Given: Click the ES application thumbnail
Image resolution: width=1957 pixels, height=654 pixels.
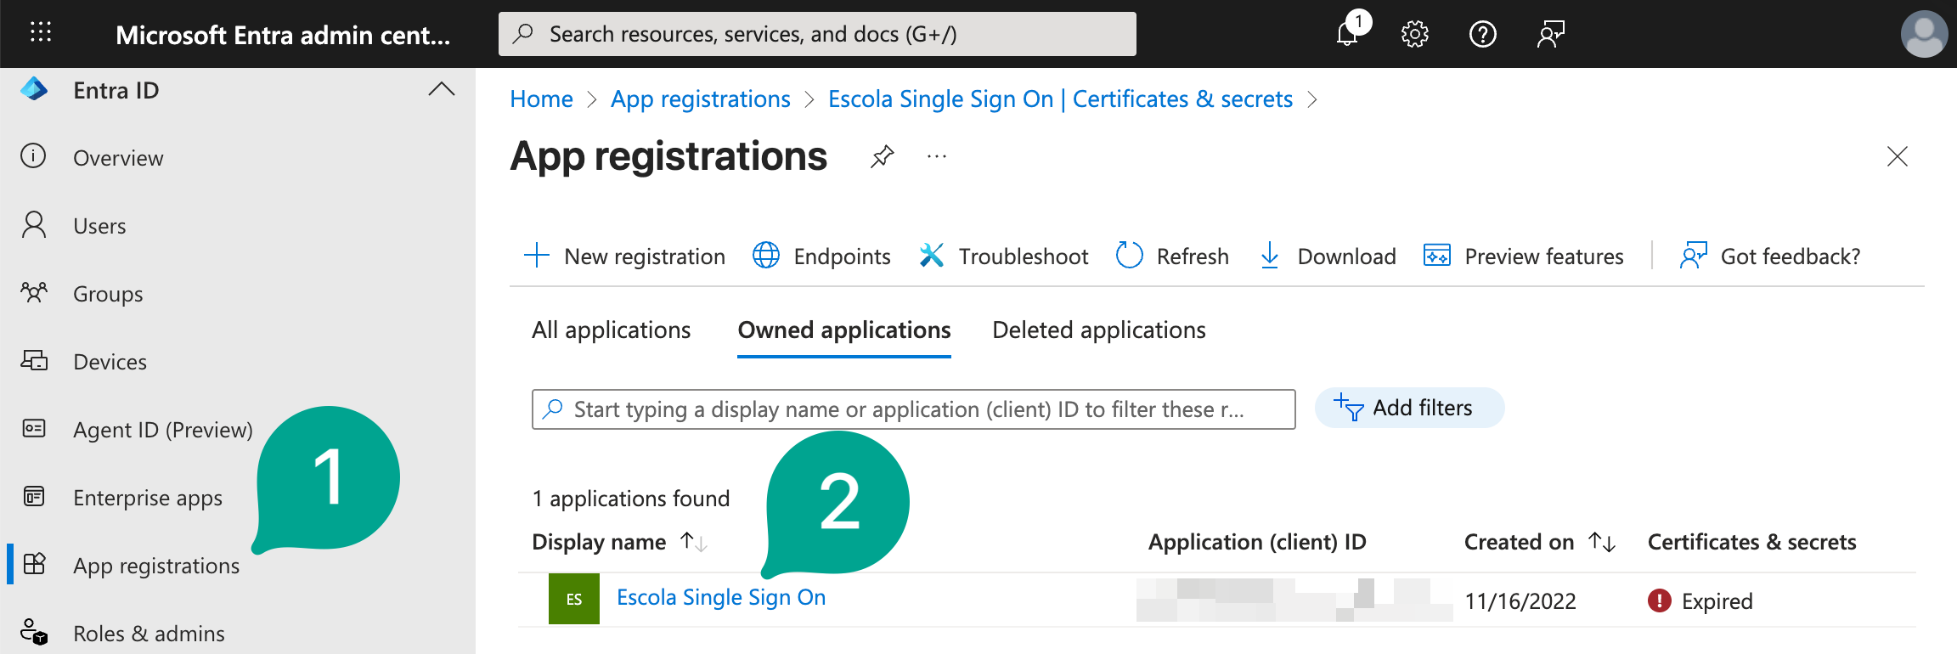Looking at the screenshot, I should click(574, 599).
